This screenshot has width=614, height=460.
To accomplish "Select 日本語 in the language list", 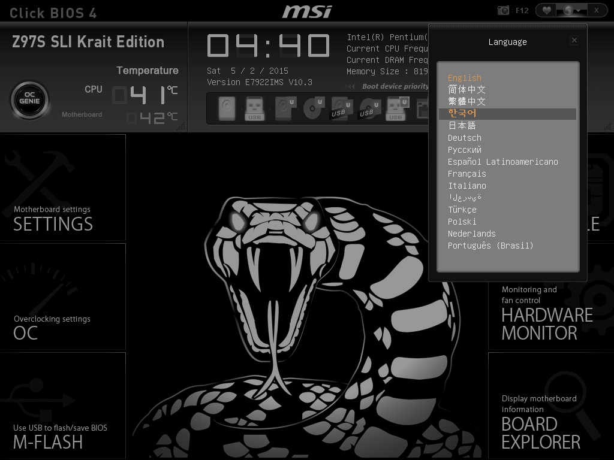I will pos(462,126).
